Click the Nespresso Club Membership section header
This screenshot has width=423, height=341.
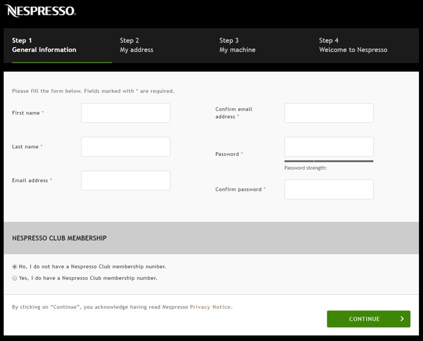coord(59,238)
